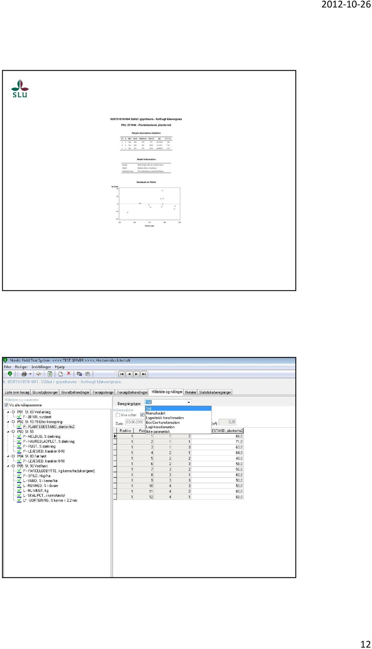Switch to the Grundbehandlinger tab
The width and height of the screenshot is (372, 649).
75,392
